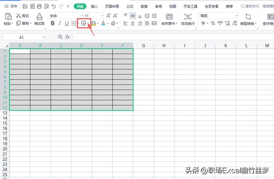Open Print Preview with the magnifier-page icon
The width and height of the screenshot is (274, 179).
(47, 6)
